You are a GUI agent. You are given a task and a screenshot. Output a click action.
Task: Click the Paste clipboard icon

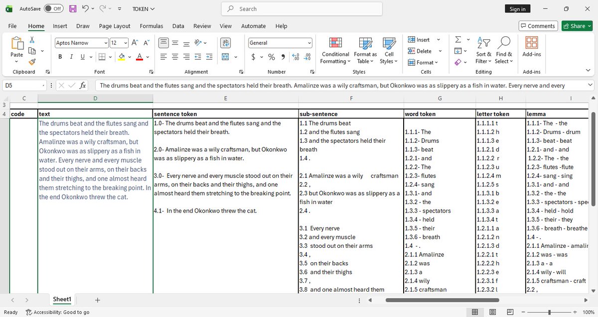16,43
